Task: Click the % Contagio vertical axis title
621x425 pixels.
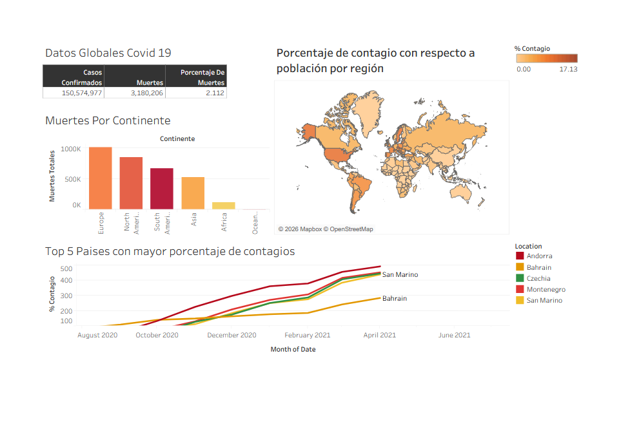Action: (52, 294)
